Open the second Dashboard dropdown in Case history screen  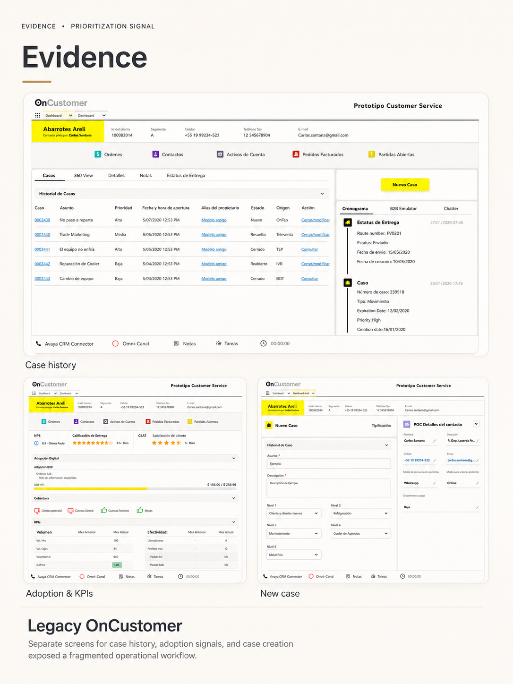coord(92,115)
